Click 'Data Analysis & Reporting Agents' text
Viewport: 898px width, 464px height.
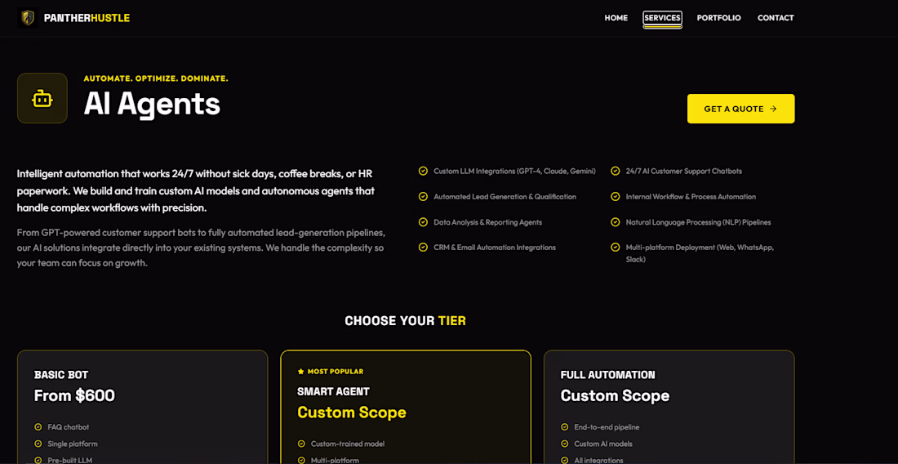488,221
